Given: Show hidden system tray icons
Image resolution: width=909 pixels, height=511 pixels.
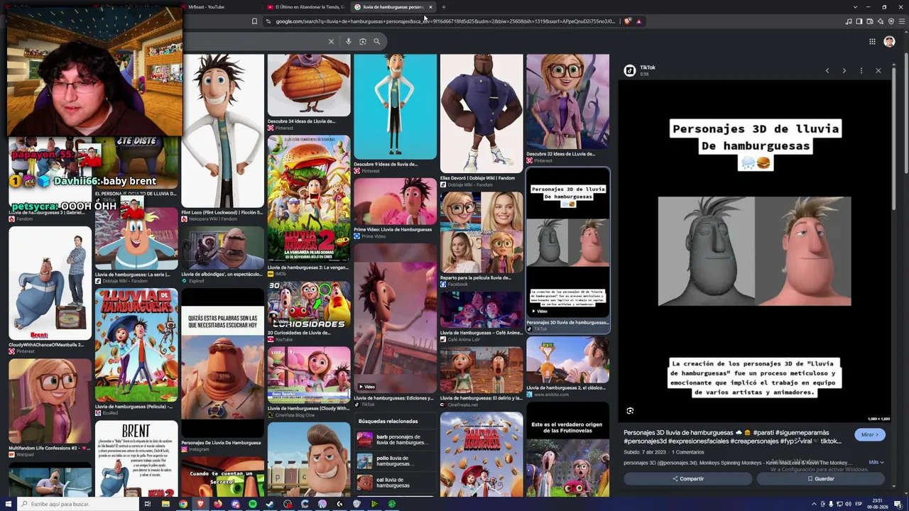Looking at the screenshot, I should pos(814,504).
